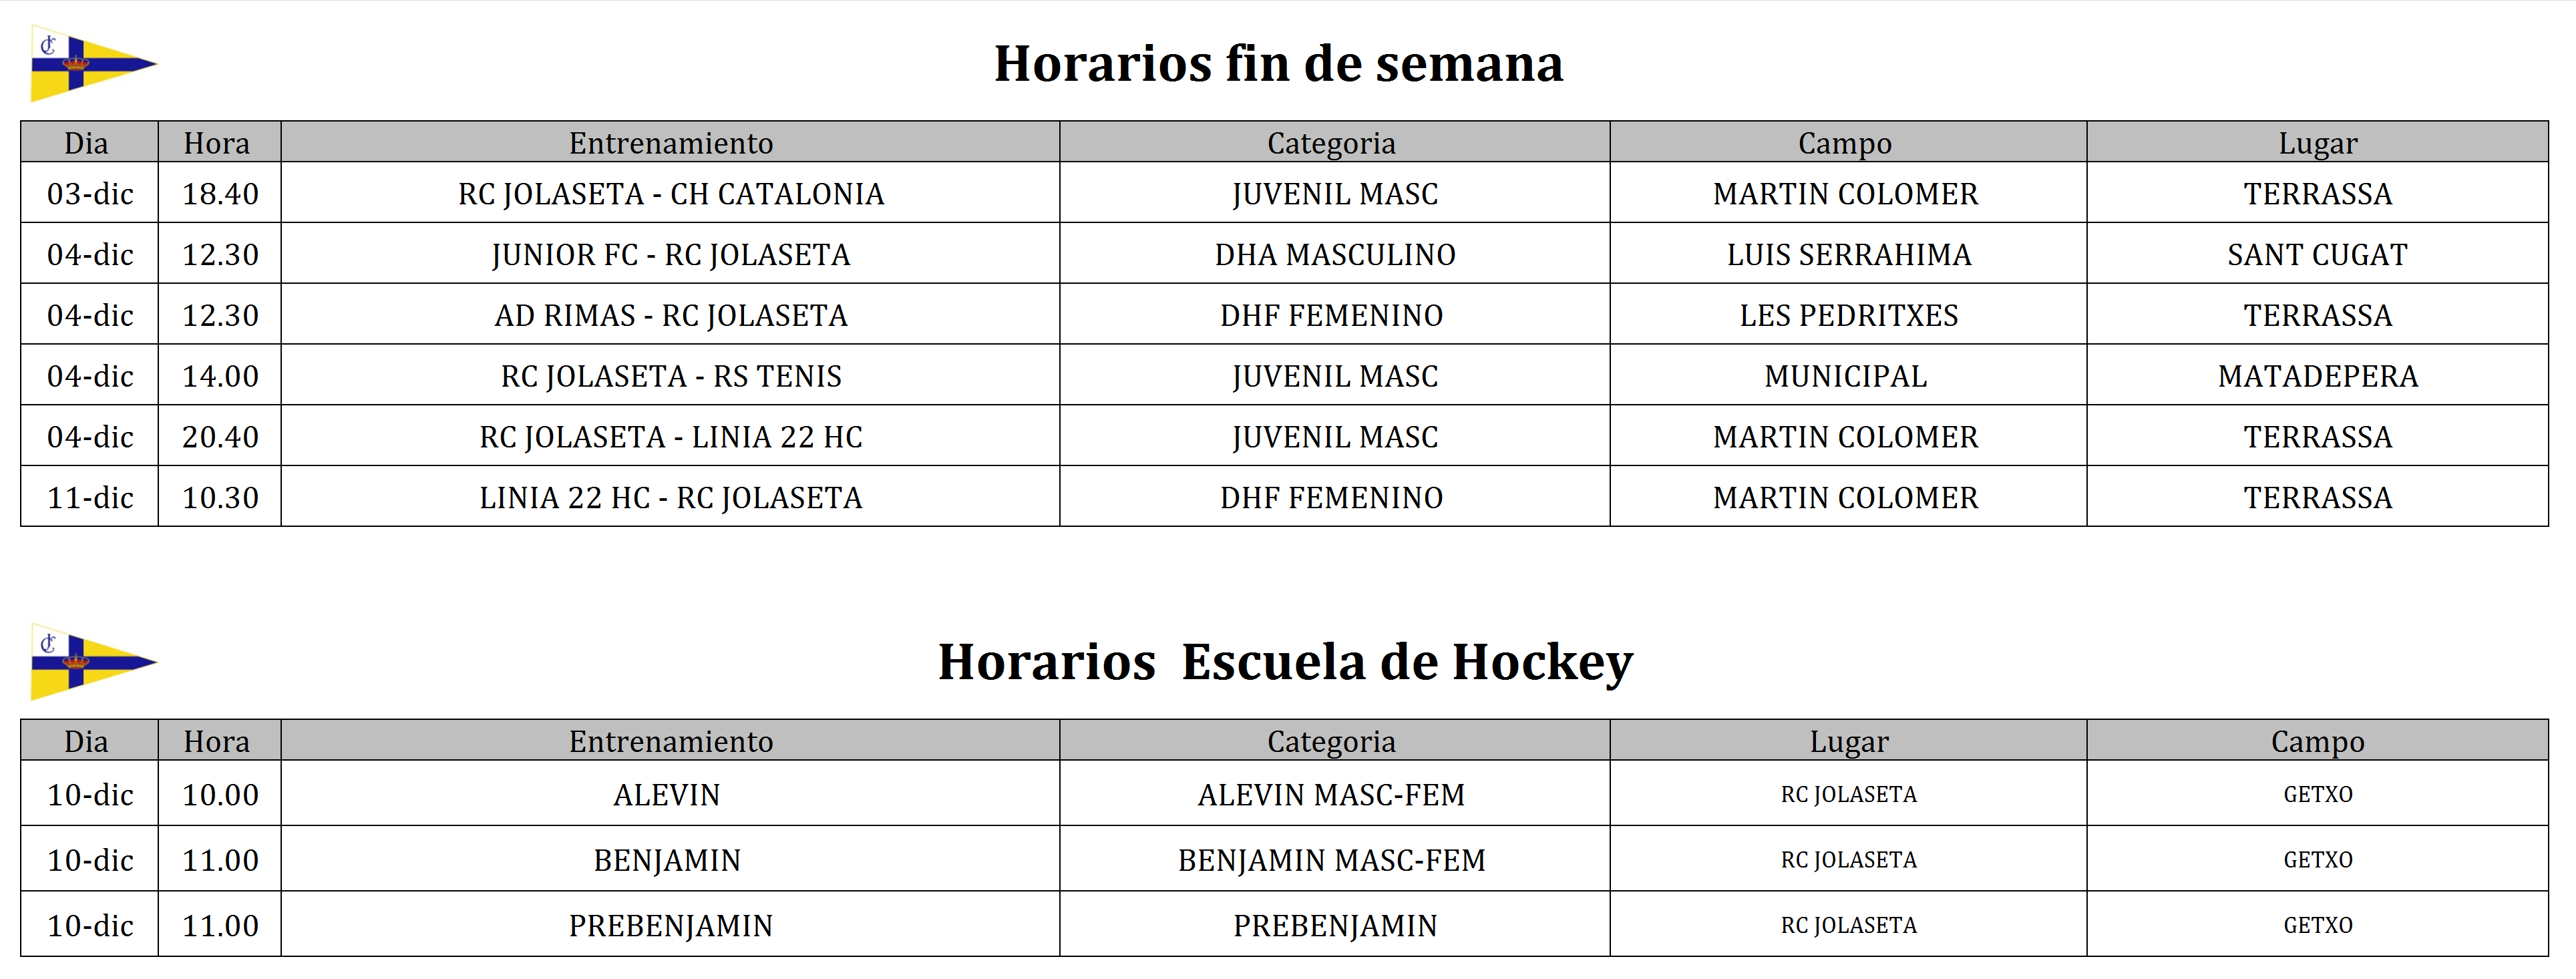Click the 11-dic date cell
Image resolution: width=2576 pixels, height=979 pixels.
(90, 498)
